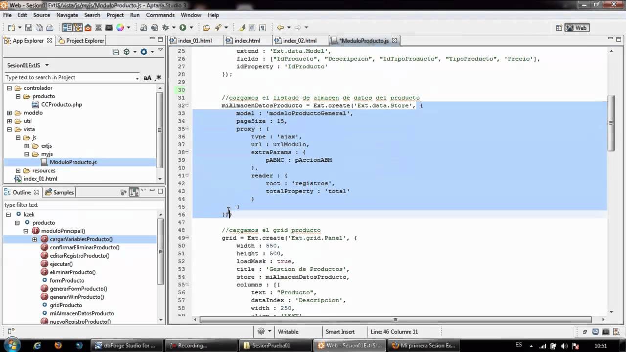Click the search in Project text field
The height and width of the screenshot is (352, 626).
click(70, 77)
